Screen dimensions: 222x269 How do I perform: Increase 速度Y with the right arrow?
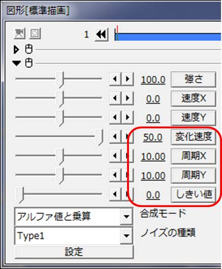127,118
